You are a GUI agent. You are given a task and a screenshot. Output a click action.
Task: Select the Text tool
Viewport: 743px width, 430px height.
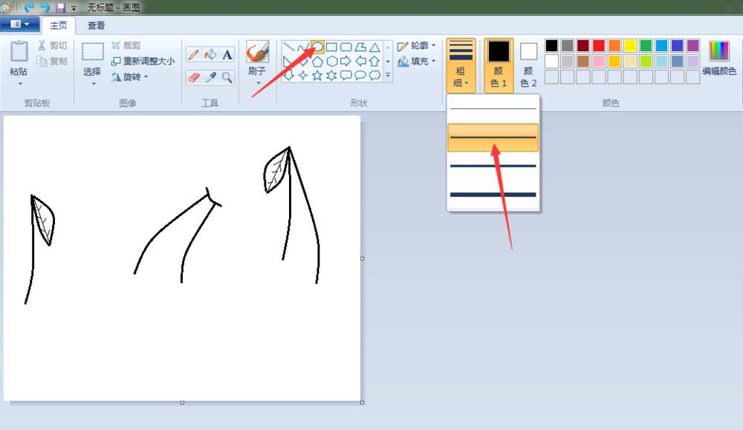227,54
